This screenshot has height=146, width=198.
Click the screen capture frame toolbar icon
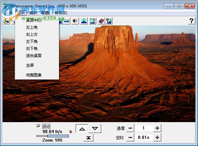[x=93, y=21]
